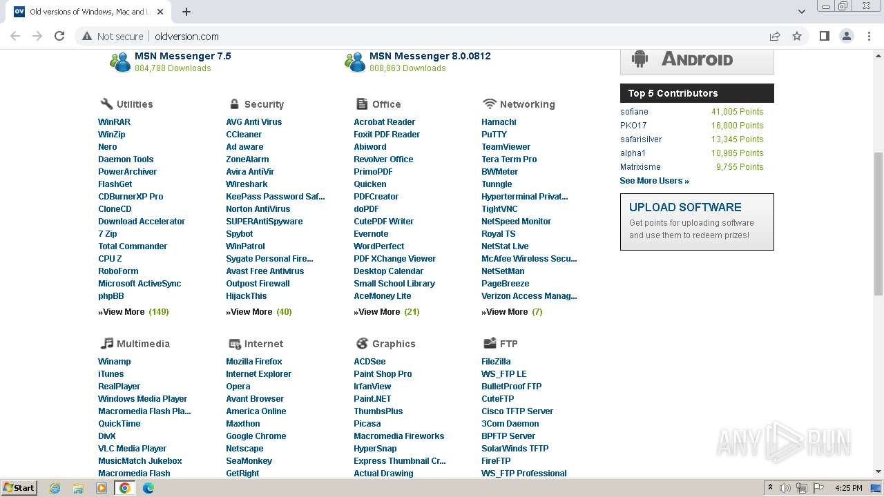884x497 pixels.
Task: View more Office (21)
Action: (x=387, y=312)
